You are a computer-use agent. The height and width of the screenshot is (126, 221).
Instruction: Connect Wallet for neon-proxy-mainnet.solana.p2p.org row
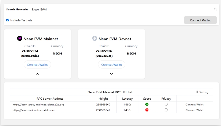point(194,105)
